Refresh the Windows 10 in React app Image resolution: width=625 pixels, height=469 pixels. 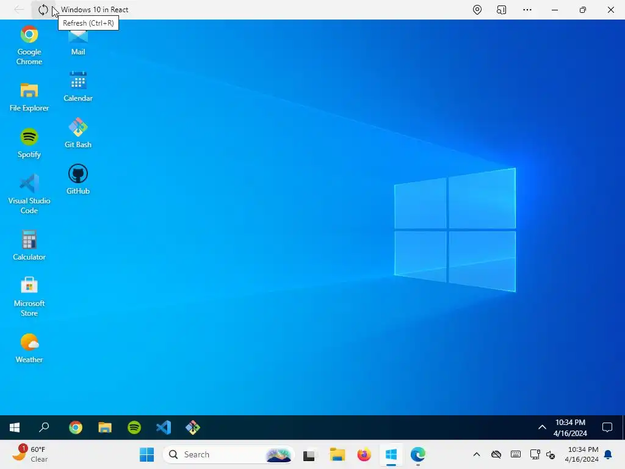coord(43,10)
